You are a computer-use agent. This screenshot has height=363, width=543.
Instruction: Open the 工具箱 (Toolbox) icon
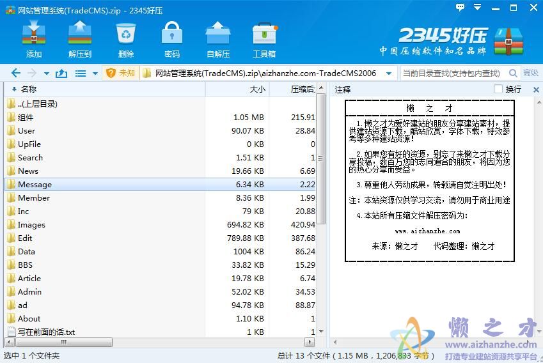(264, 39)
